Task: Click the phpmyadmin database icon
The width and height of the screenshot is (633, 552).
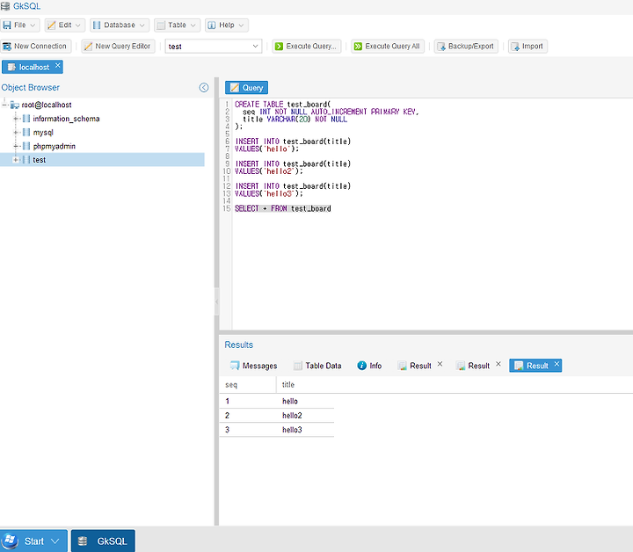Action: tap(26, 146)
